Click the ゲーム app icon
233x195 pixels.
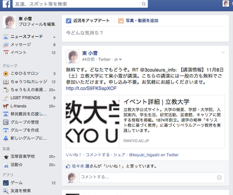tap(6, 183)
